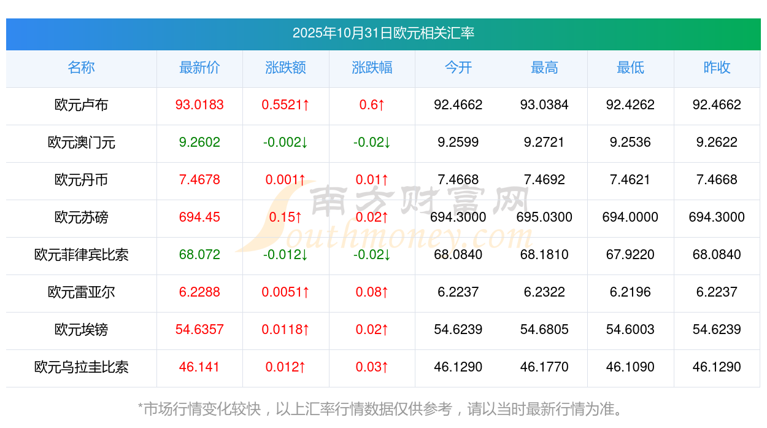Image resolution: width=767 pixels, height=428 pixels.
Task: Click low value 54.6003
Action: point(631,330)
